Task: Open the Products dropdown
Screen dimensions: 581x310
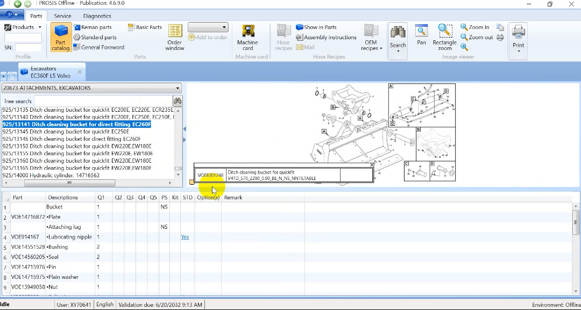Action: tap(23, 27)
